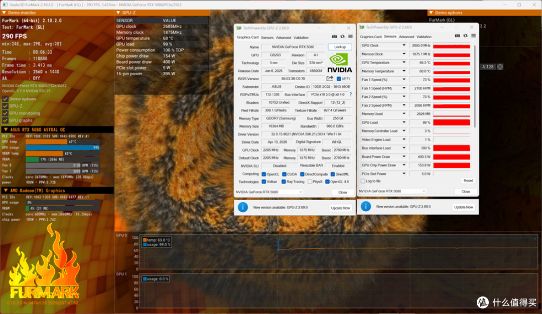Open the Fan 1 Speed (RPM) dropdown arrow

point(403,88)
